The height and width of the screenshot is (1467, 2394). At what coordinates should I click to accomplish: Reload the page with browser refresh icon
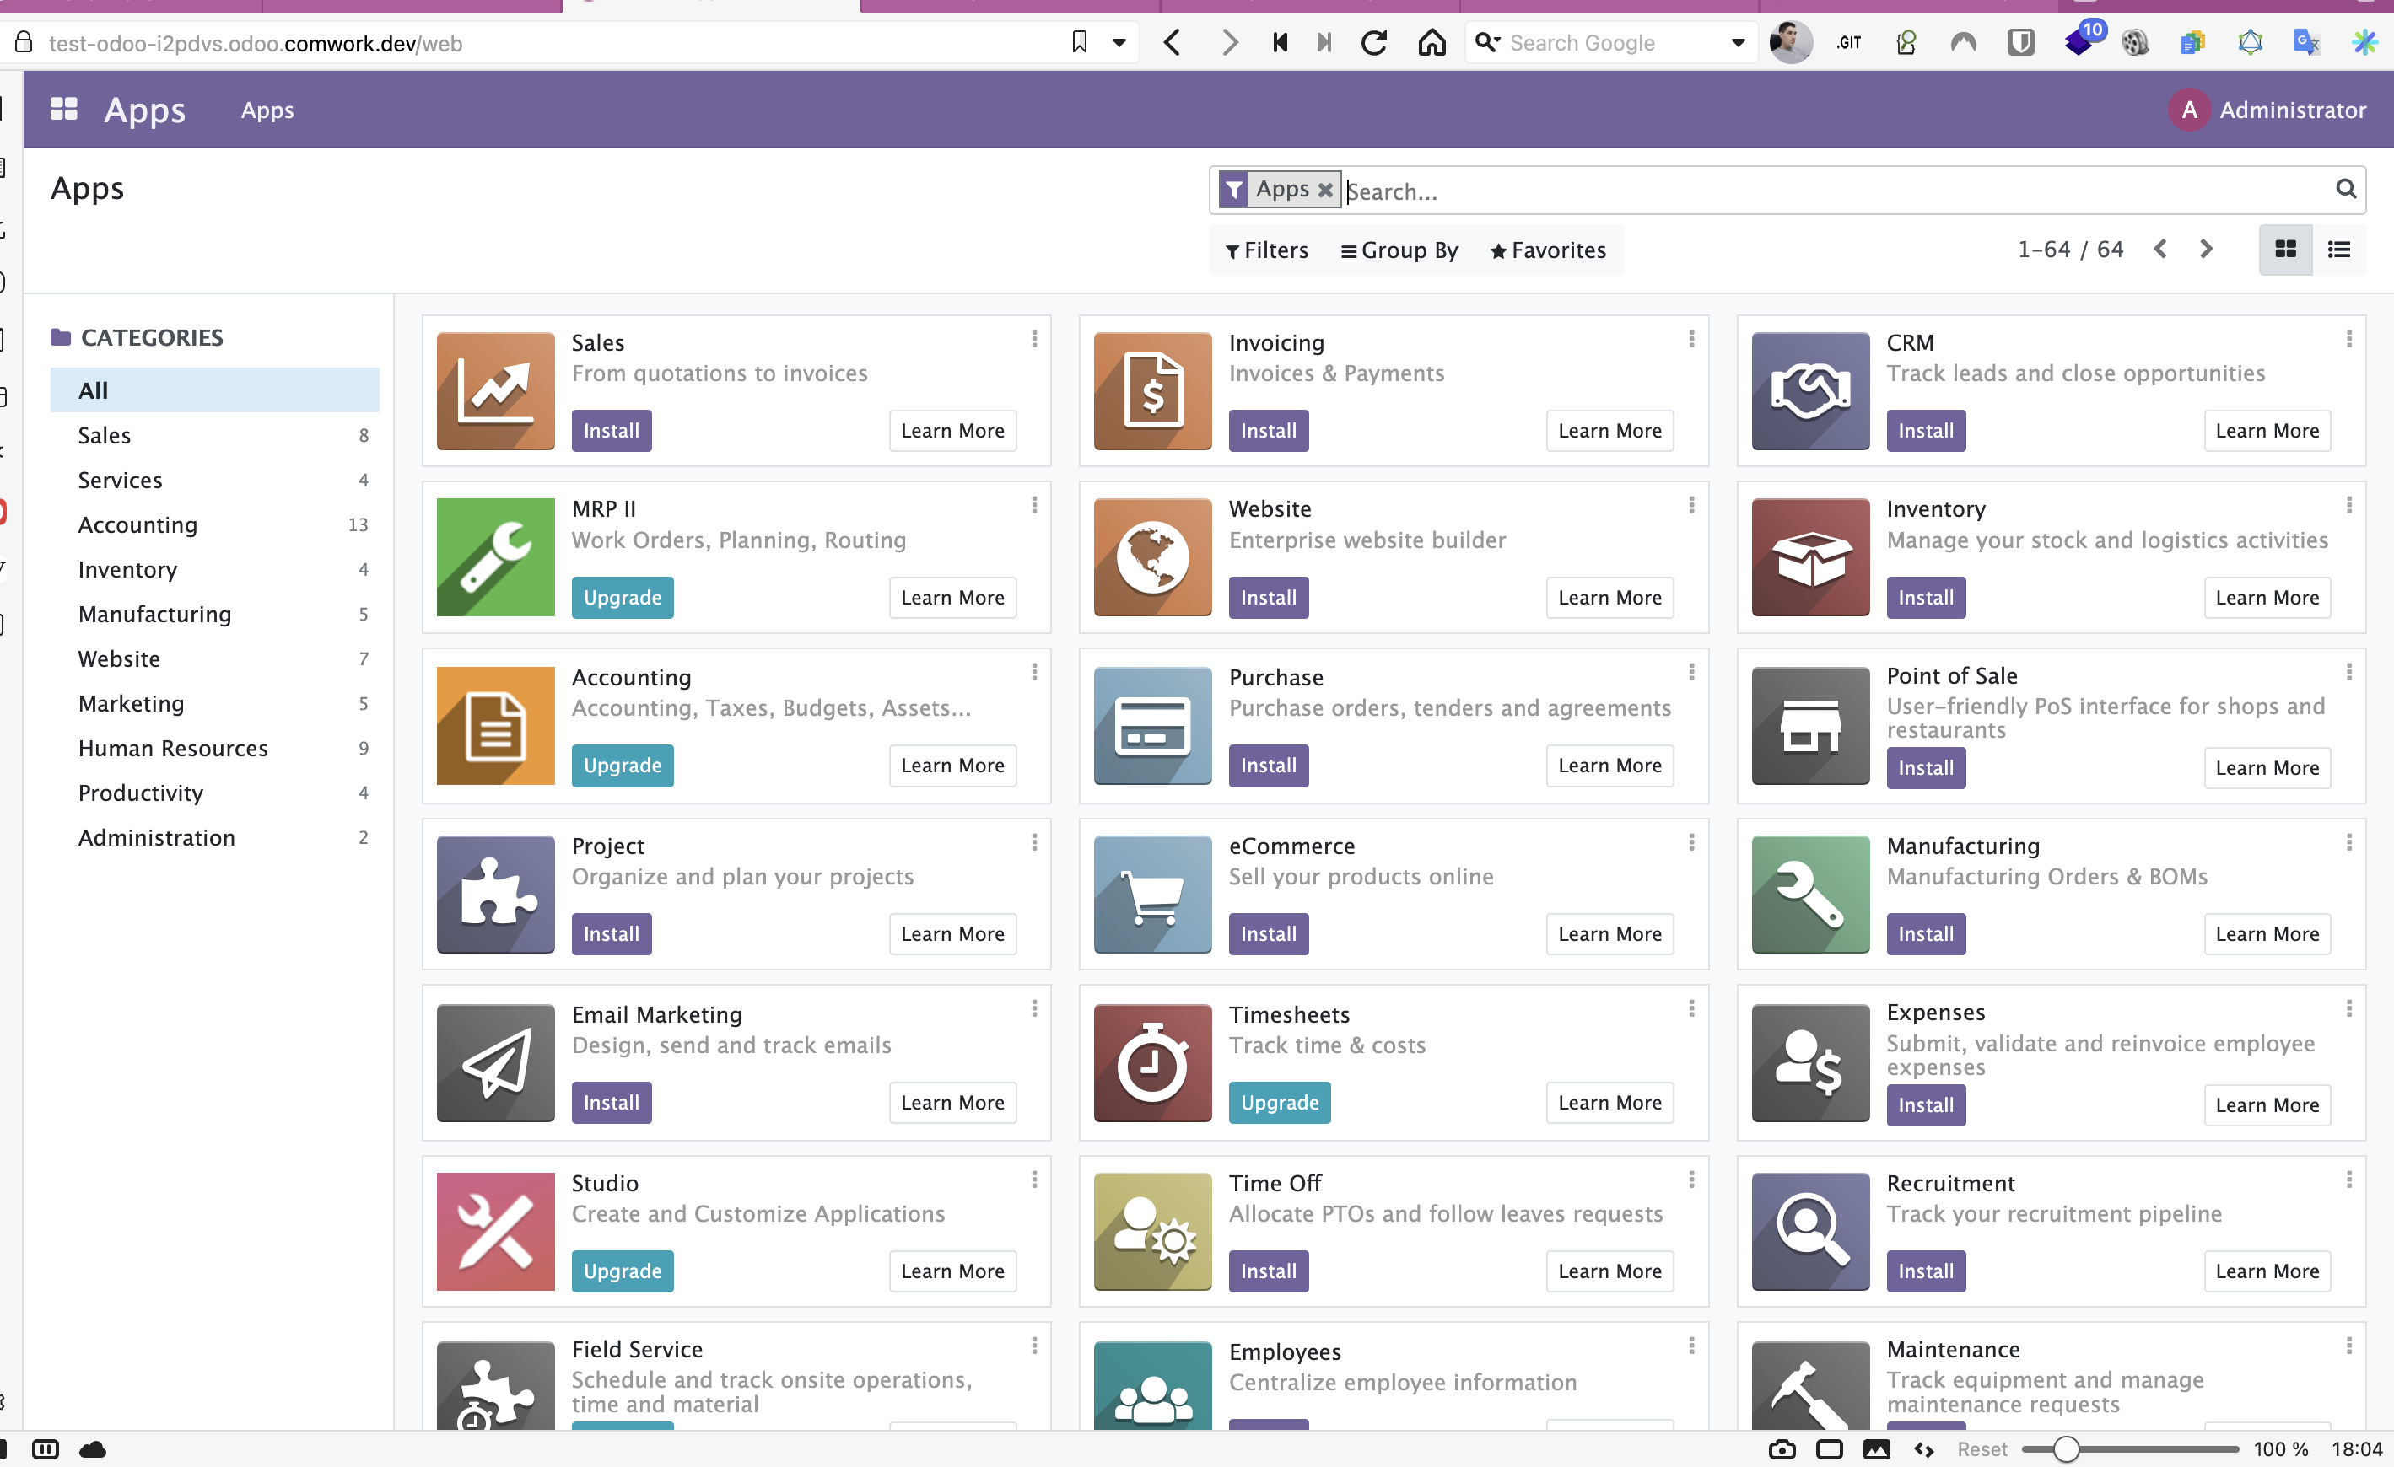click(x=1372, y=43)
